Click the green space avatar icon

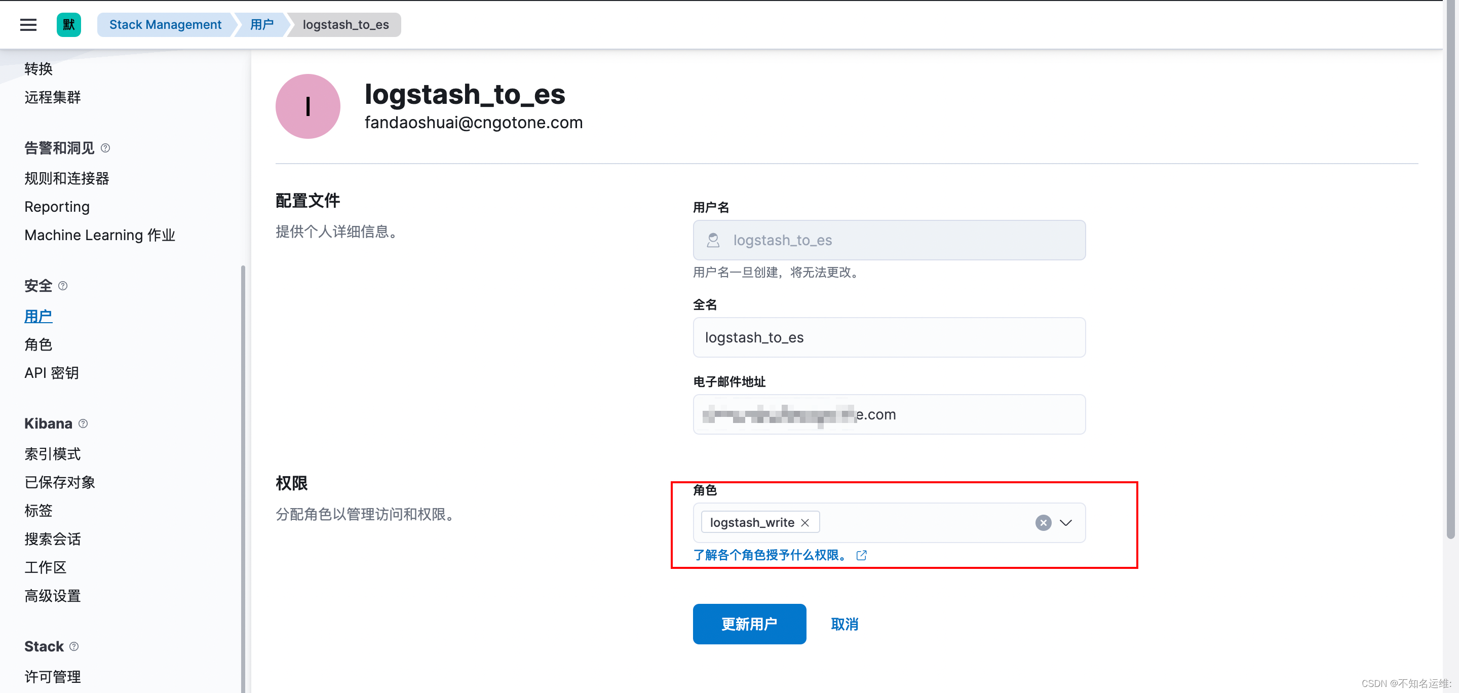click(68, 24)
